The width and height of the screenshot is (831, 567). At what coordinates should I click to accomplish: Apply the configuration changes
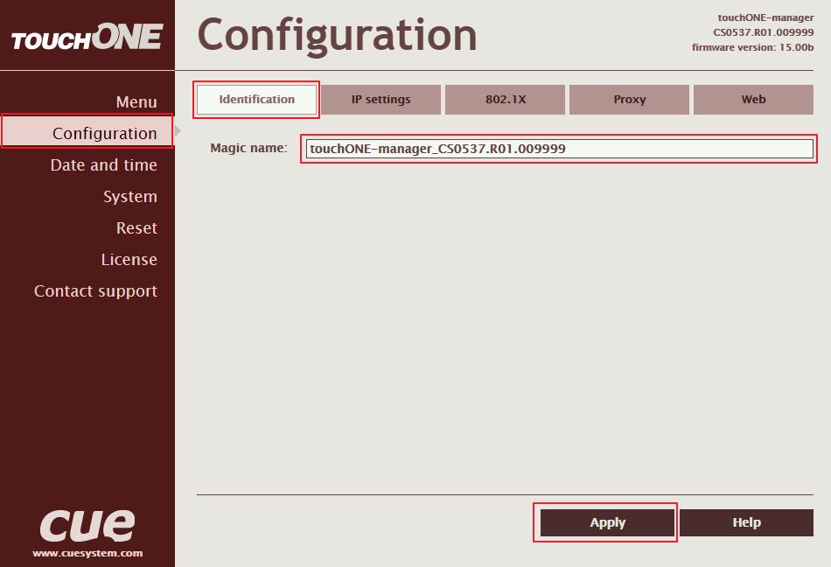tap(607, 522)
